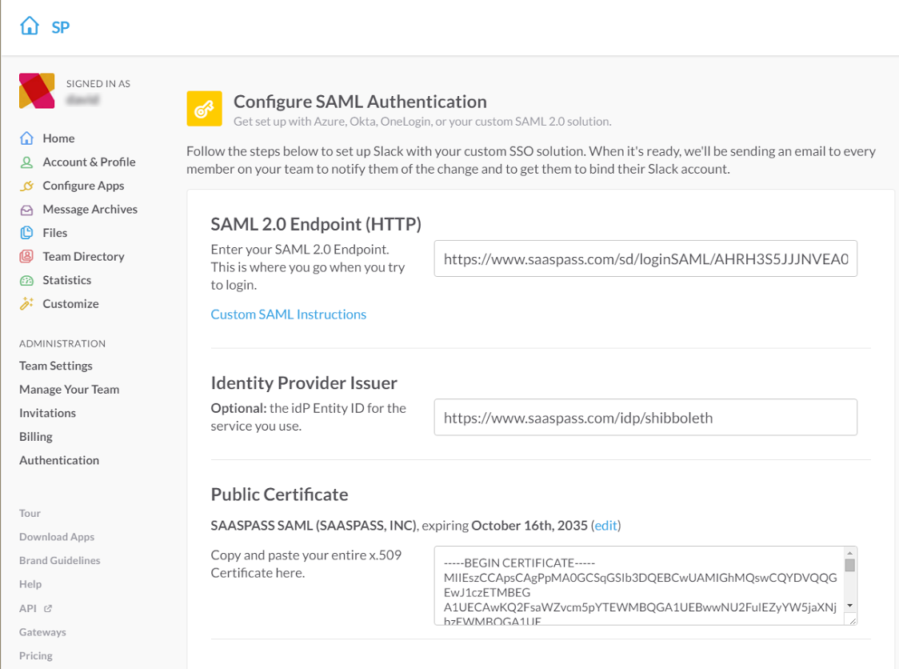Click the Configure SAML Authentication heading
899x669 pixels.
click(360, 102)
